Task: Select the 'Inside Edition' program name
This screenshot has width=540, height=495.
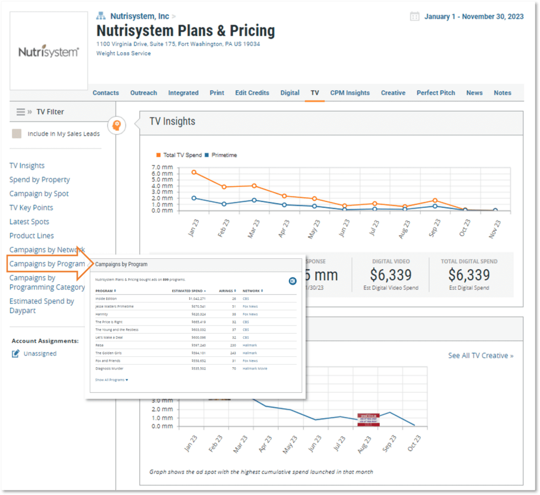Action: 106,299
